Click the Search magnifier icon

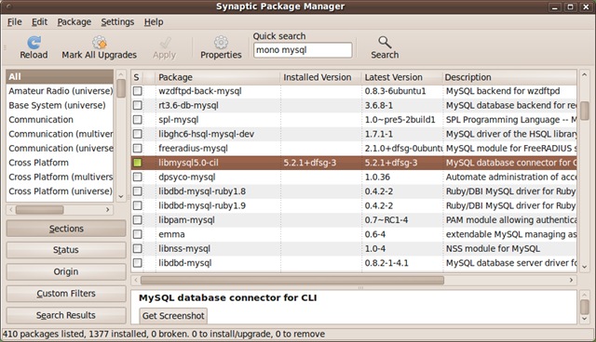385,43
